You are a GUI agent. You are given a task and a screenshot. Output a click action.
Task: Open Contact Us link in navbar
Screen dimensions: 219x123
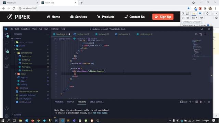pyautogui.click(x=134, y=17)
